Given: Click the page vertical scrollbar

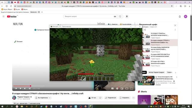Looking at the screenshot, I should tap(191, 28).
